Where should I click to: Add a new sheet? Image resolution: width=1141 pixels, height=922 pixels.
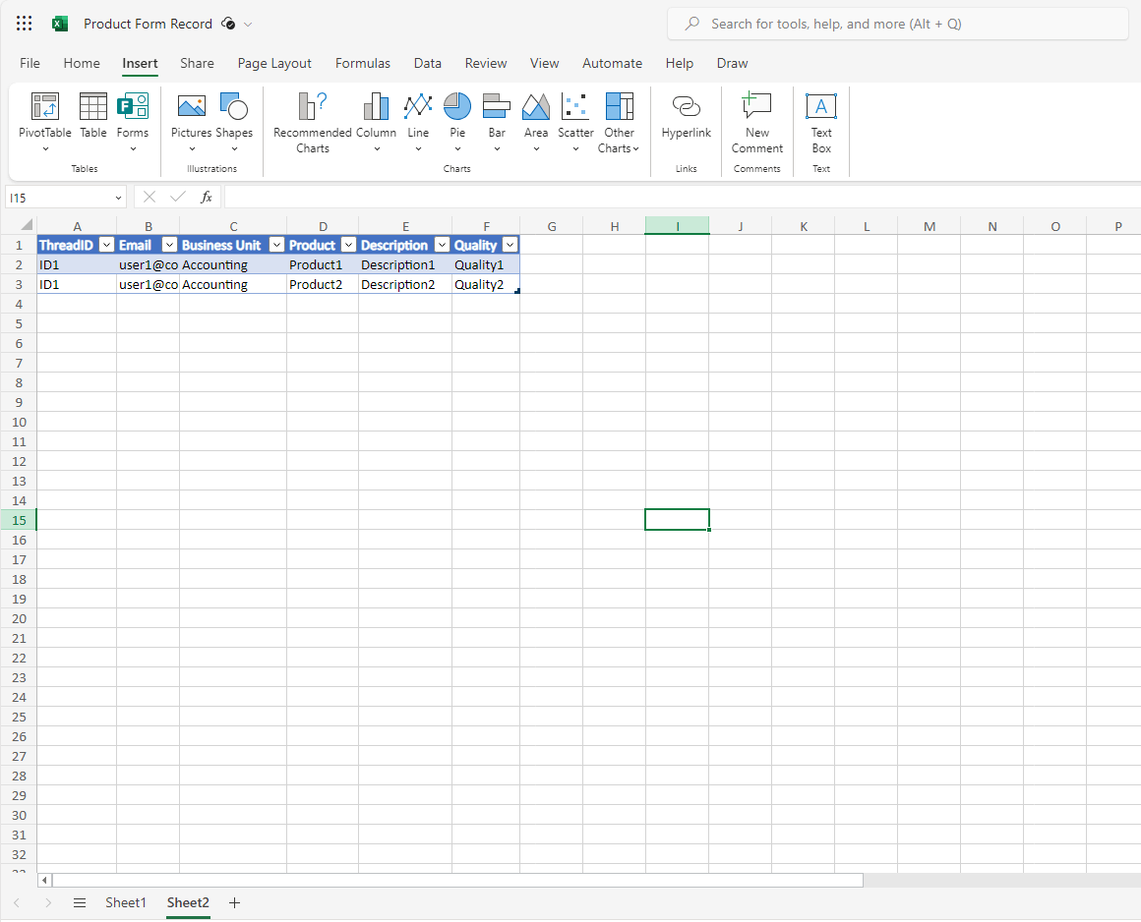[234, 902]
